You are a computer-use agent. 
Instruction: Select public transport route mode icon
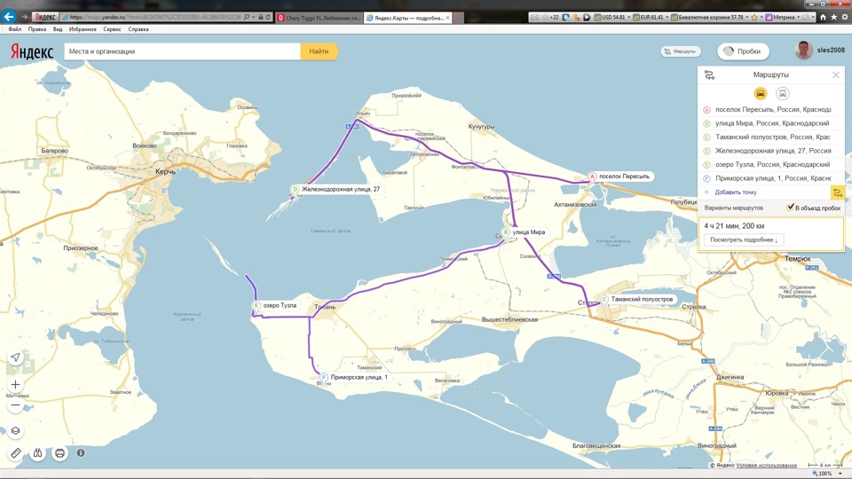(783, 93)
